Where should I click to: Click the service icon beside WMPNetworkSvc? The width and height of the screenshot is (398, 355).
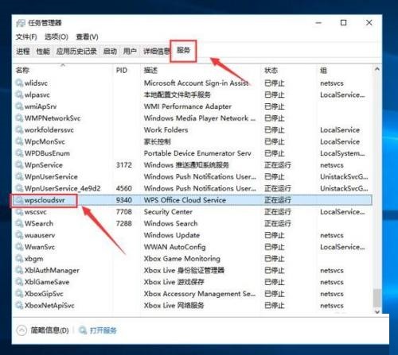pyautogui.click(x=19, y=118)
